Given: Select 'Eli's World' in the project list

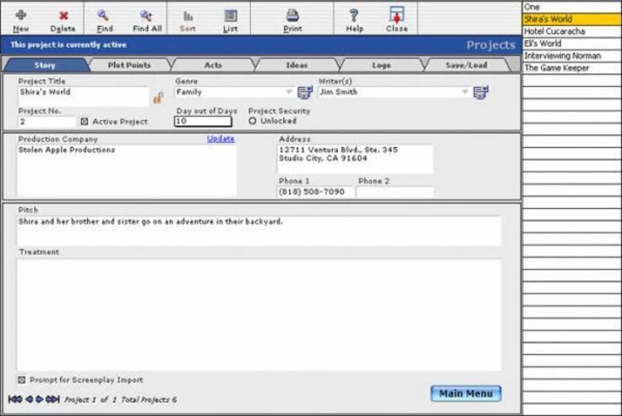Looking at the screenshot, I should tap(572, 44).
